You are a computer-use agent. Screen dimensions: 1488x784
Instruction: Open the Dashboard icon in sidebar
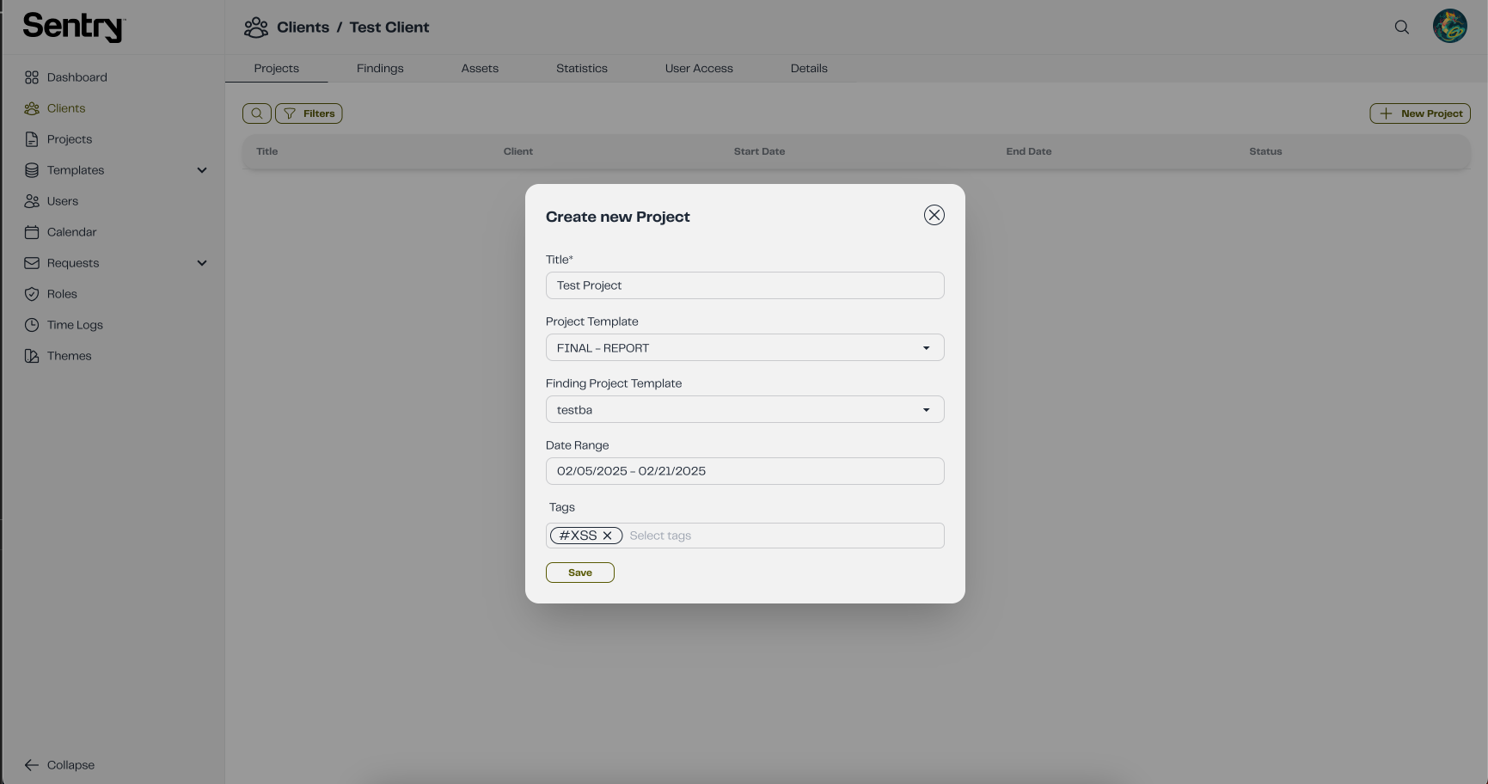(32, 77)
